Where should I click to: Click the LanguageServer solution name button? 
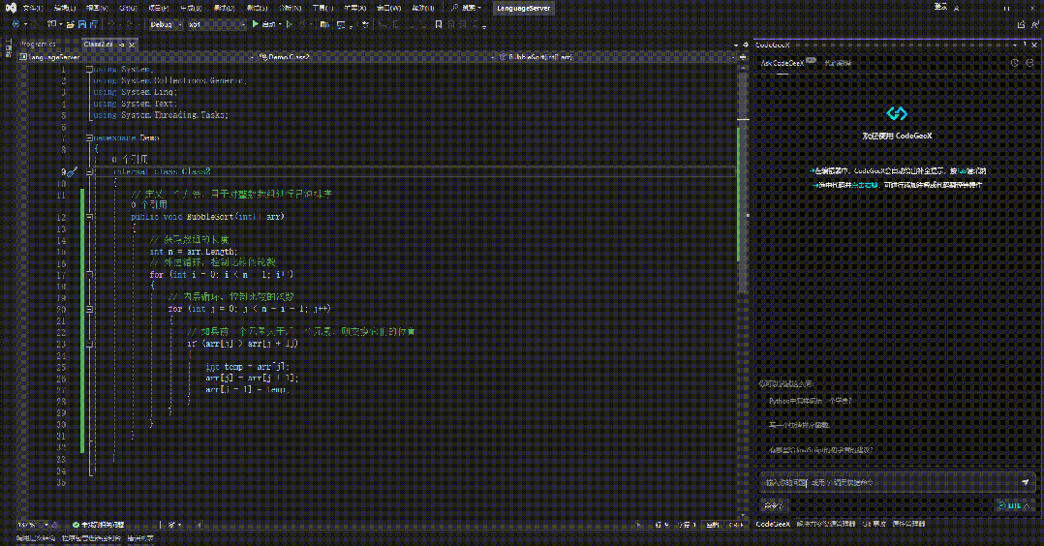coord(523,8)
